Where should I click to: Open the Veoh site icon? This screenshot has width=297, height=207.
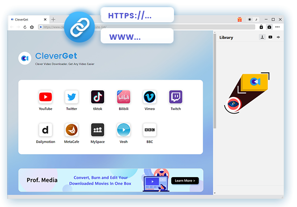[124, 130]
